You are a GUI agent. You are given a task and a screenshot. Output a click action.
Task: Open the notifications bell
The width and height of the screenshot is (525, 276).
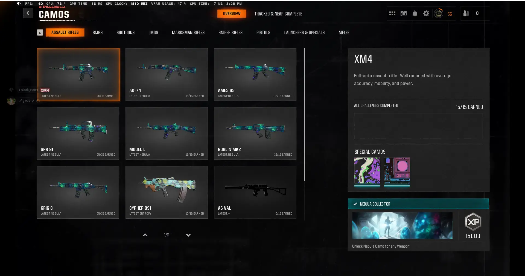(415, 13)
